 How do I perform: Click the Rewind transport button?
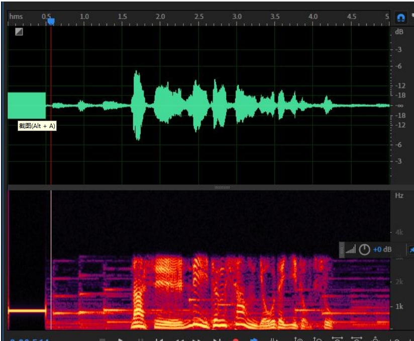click(179, 339)
